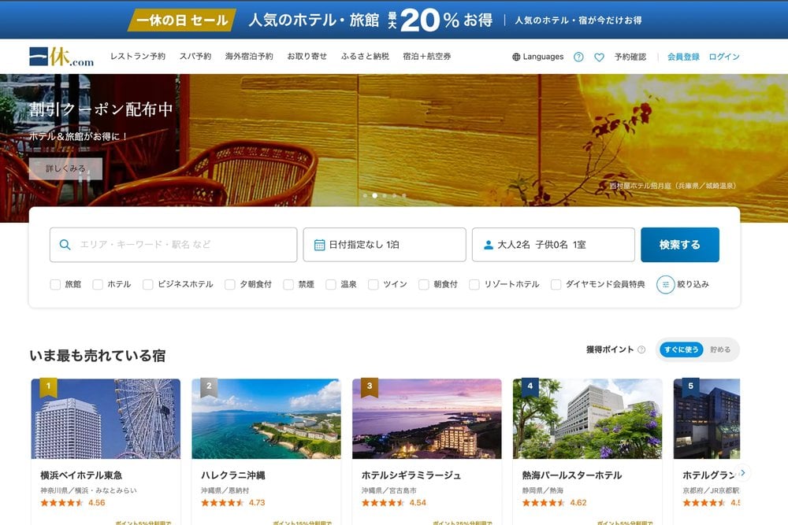Open レストラン予約 menu item
The width and height of the screenshot is (788, 525).
click(138, 57)
